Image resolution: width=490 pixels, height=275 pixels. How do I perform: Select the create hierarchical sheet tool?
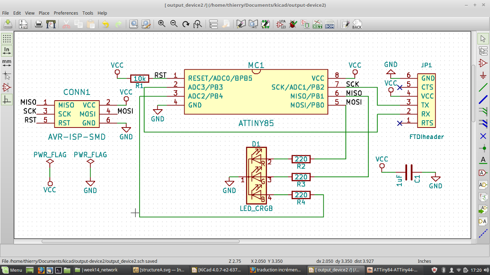(x=483, y=197)
